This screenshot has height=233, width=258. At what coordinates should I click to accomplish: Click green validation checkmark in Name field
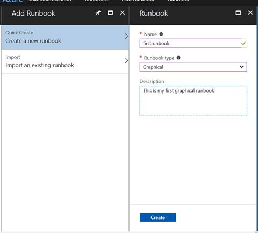243,43
